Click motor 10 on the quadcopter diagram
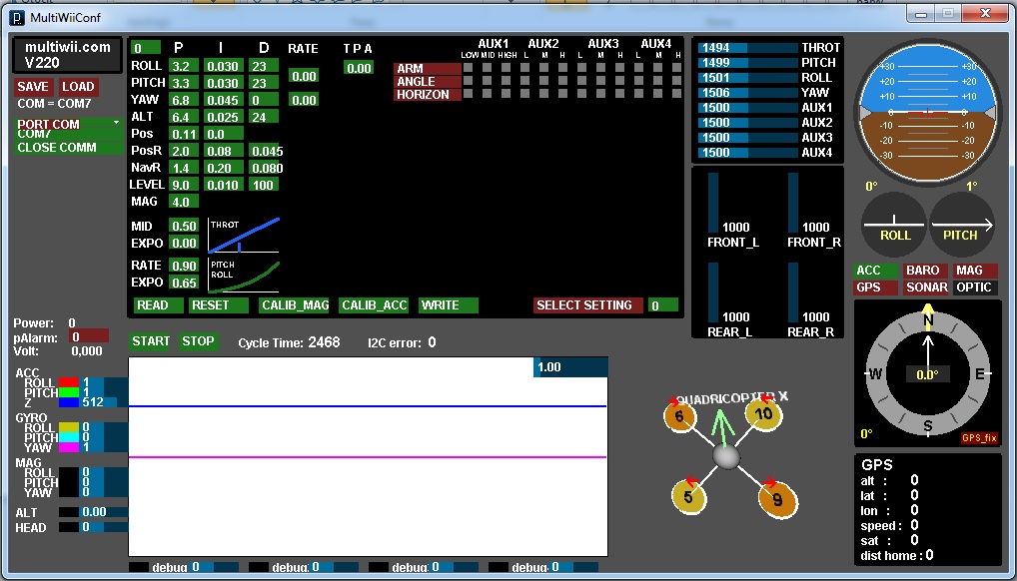This screenshot has height=581, width=1017. (x=763, y=414)
